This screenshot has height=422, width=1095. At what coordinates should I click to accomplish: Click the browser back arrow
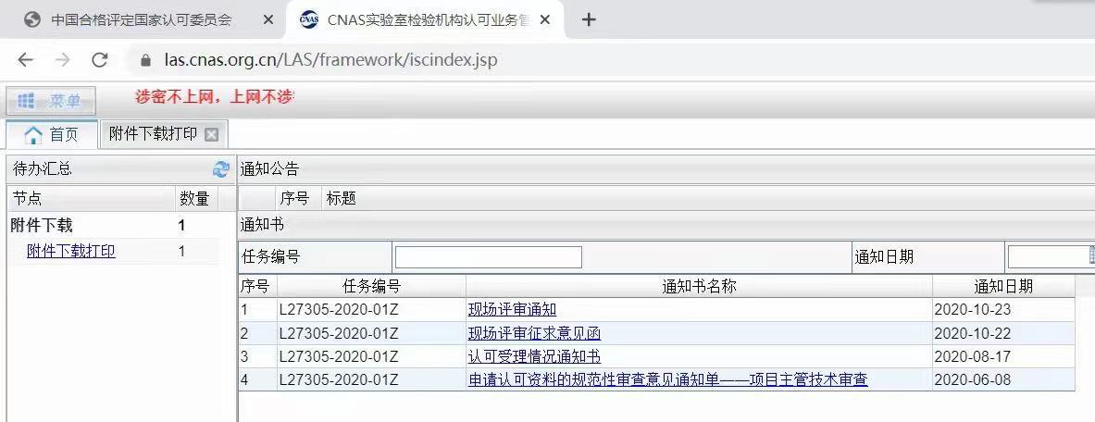25,60
